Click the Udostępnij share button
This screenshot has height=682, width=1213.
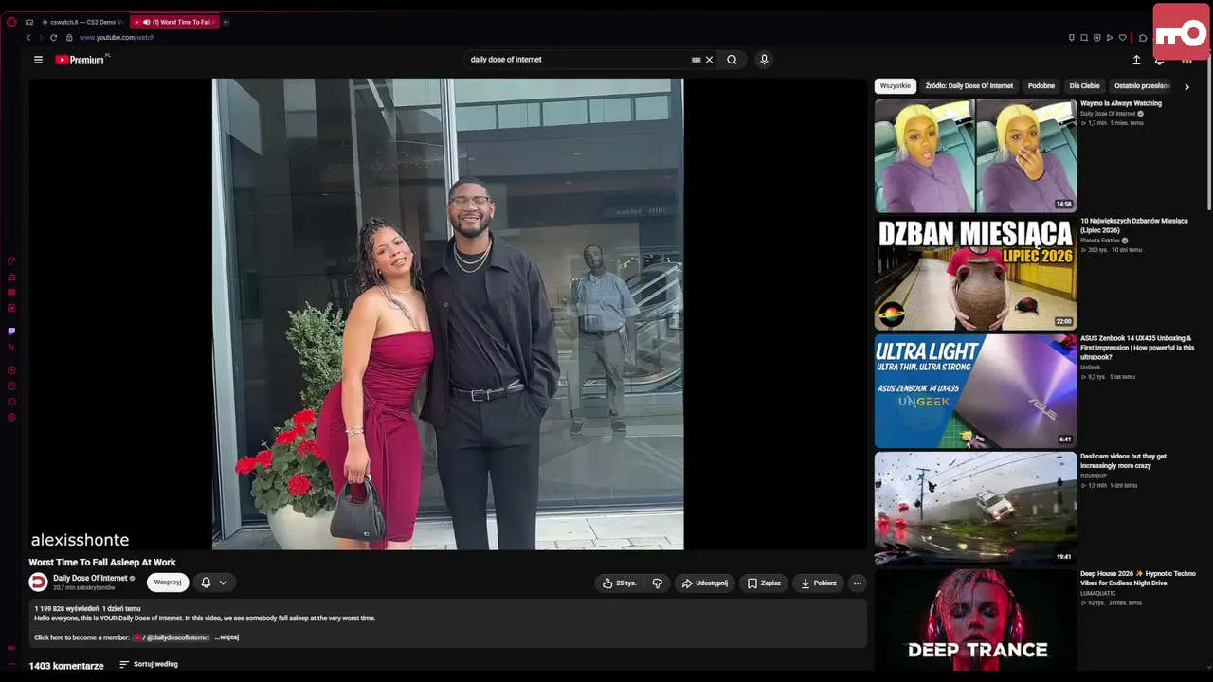coord(705,583)
